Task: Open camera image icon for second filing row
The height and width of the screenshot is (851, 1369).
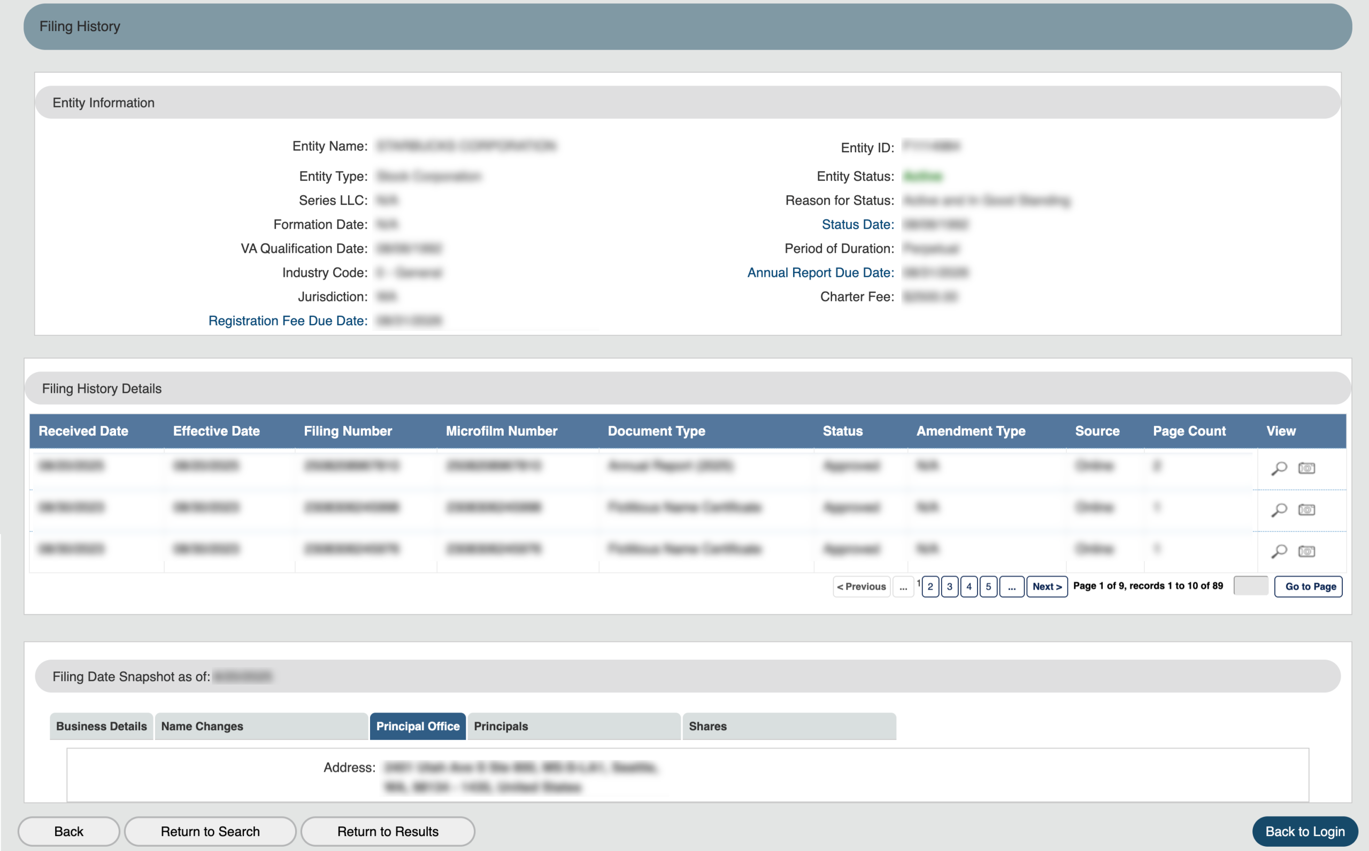Action: (x=1306, y=510)
